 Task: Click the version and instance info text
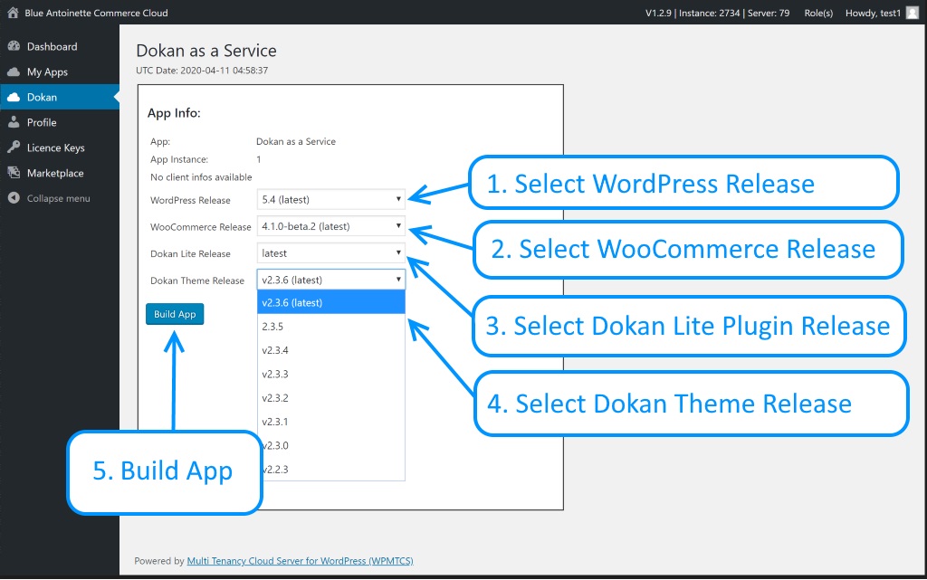point(717,13)
